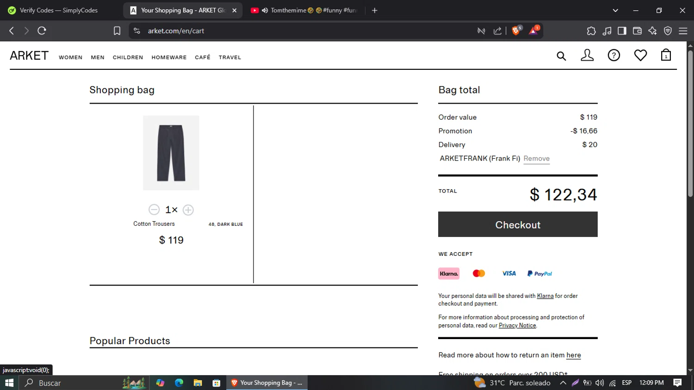The height and width of the screenshot is (390, 694).
Task: Open the ARKET search icon
Action: point(561,56)
